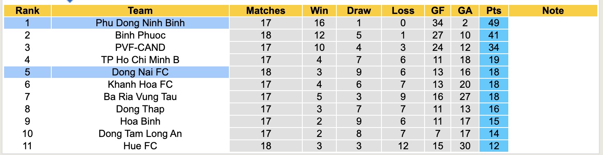
Task: Select PVF-CAND team name
Action: coord(140,48)
